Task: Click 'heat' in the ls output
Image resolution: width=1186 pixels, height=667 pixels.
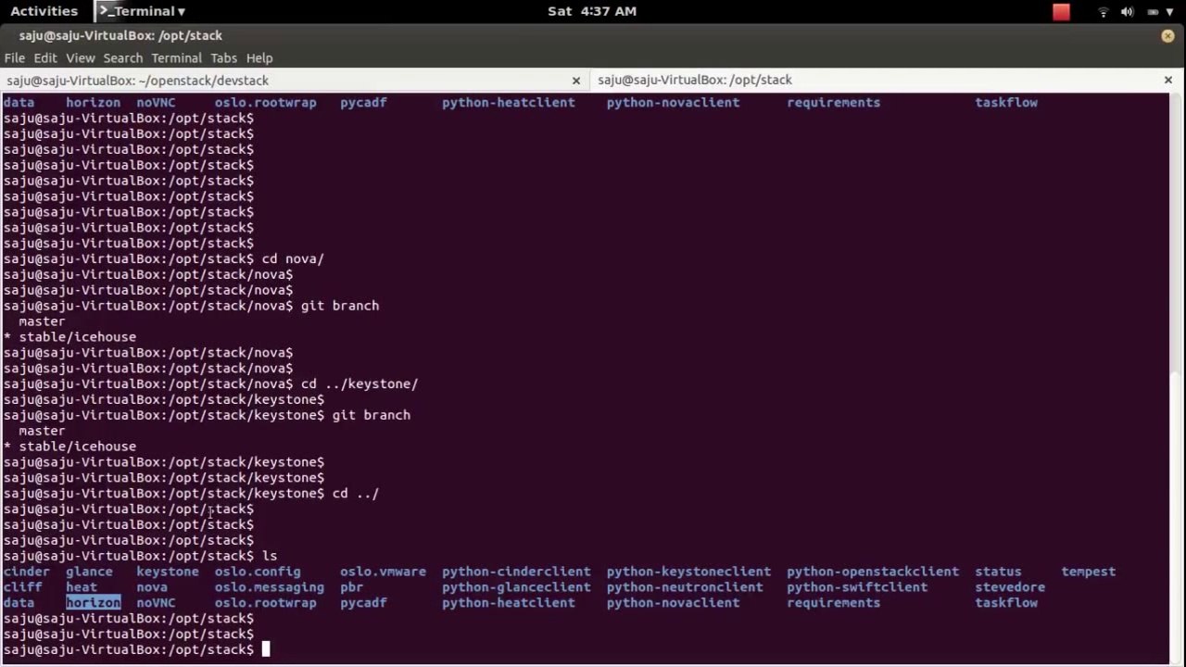Action: pos(82,587)
